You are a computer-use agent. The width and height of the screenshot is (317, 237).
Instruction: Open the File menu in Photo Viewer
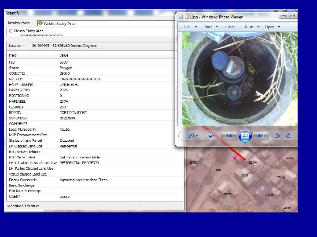187,27
